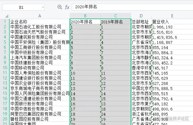Viewport: 193px width, 125px height.
Task: Select cell 阿里巴巴集团控股有限公司
Action: (40, 114)
